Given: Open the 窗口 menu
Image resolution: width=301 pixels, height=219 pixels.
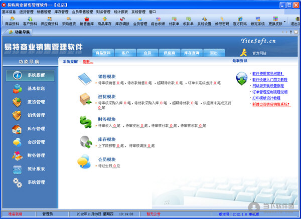Looking at the screenshot, I should 153,12.
